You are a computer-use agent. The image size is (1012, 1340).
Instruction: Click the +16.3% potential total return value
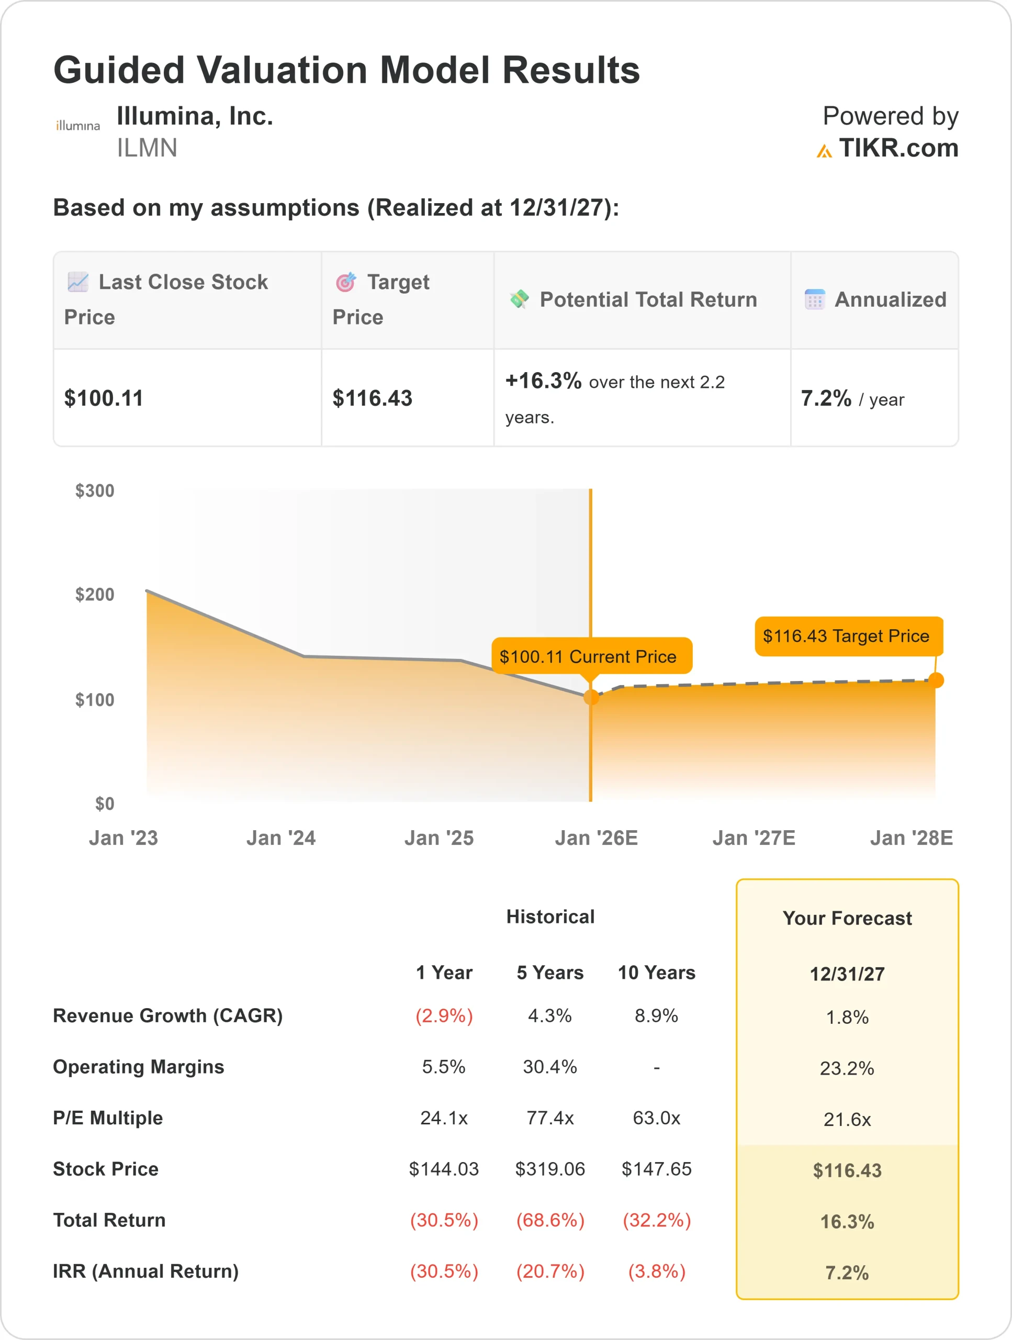pos(543,381)
